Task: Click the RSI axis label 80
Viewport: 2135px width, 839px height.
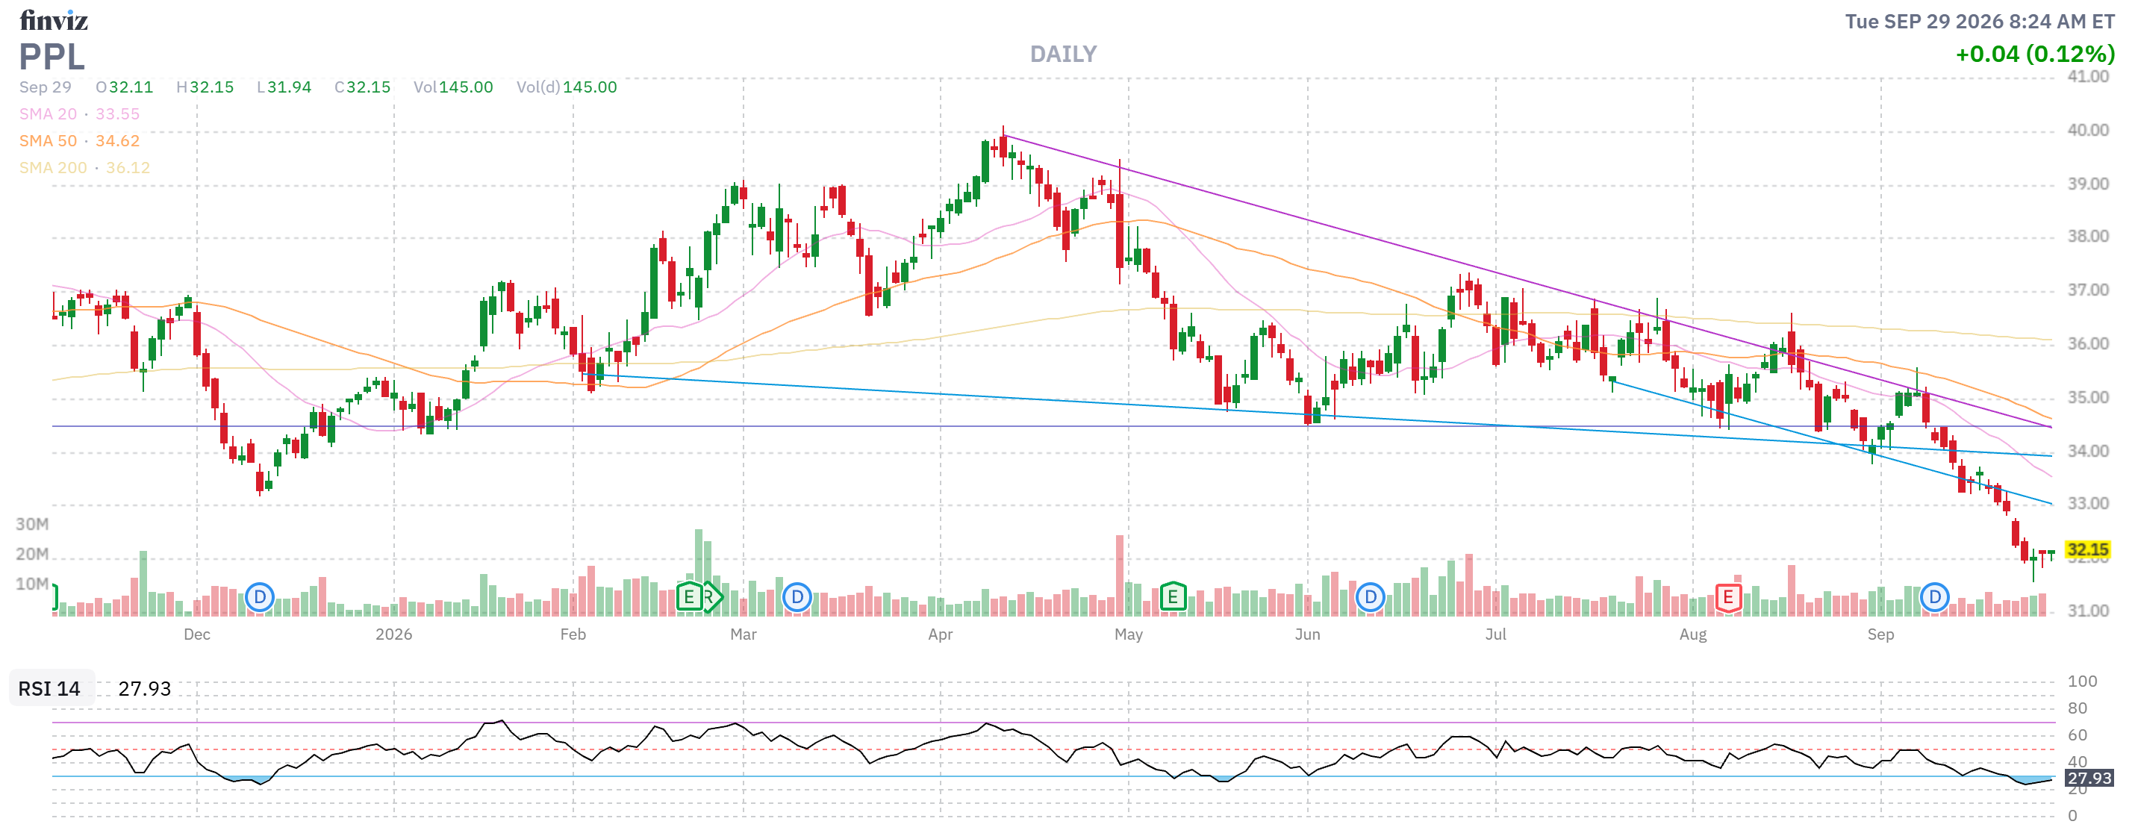Action: click(x=2077, y=709)
